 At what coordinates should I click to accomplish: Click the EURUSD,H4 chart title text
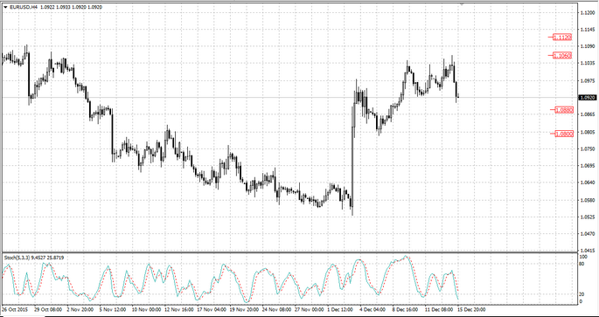click(24, 7)
